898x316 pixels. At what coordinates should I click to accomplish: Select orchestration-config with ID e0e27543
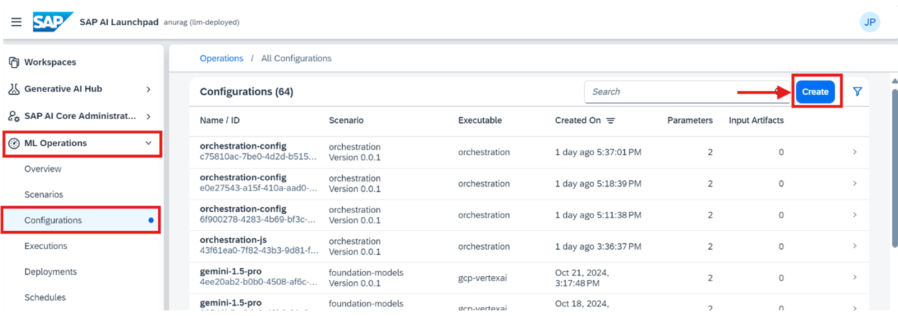243,178
